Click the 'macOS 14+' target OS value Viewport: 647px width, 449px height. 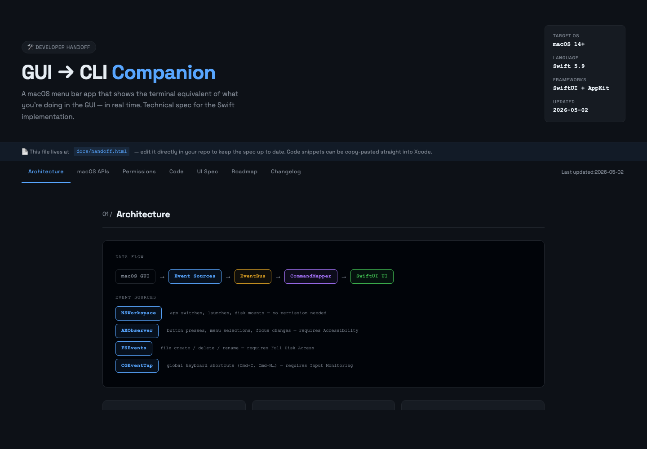(569, 44)
